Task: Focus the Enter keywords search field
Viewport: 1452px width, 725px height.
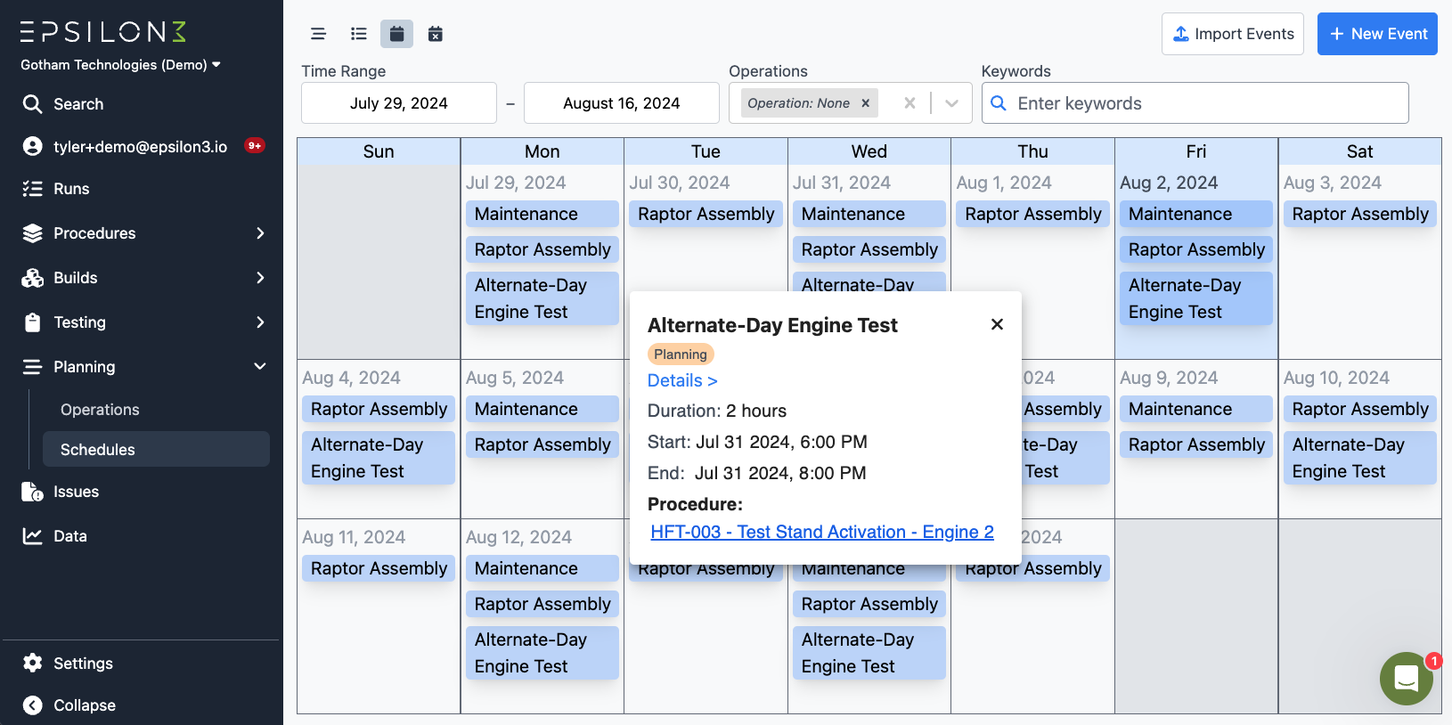Action: coord(1195,103)
